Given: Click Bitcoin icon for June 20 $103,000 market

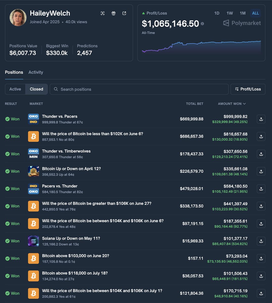Looking at the screenshot, I should tap(33, 259).
